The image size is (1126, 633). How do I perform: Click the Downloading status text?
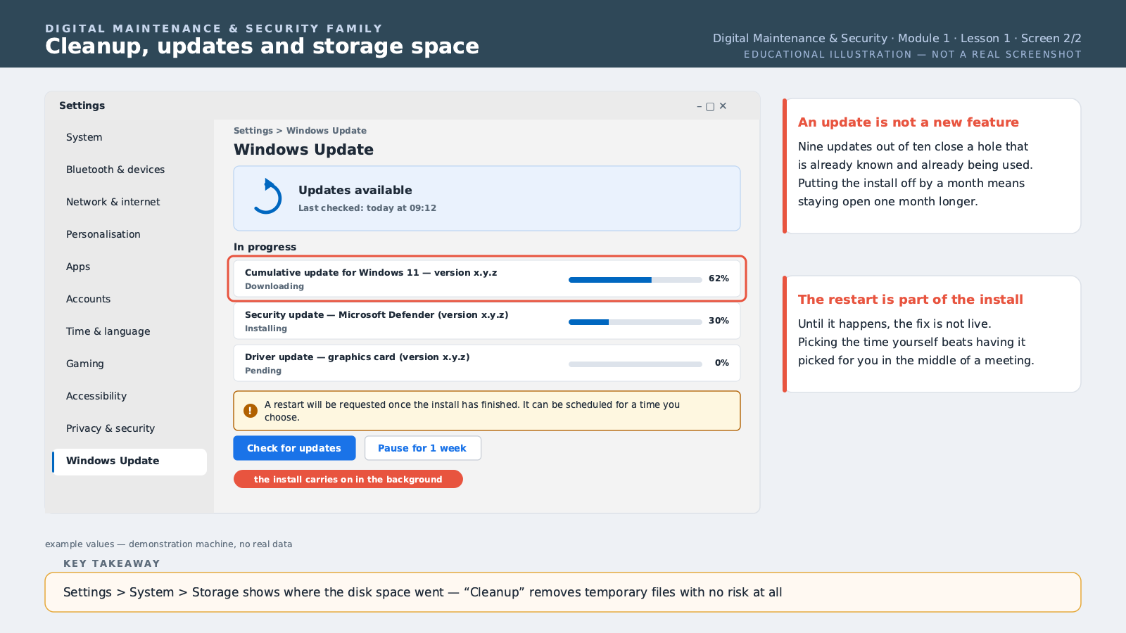click(274, 286)
